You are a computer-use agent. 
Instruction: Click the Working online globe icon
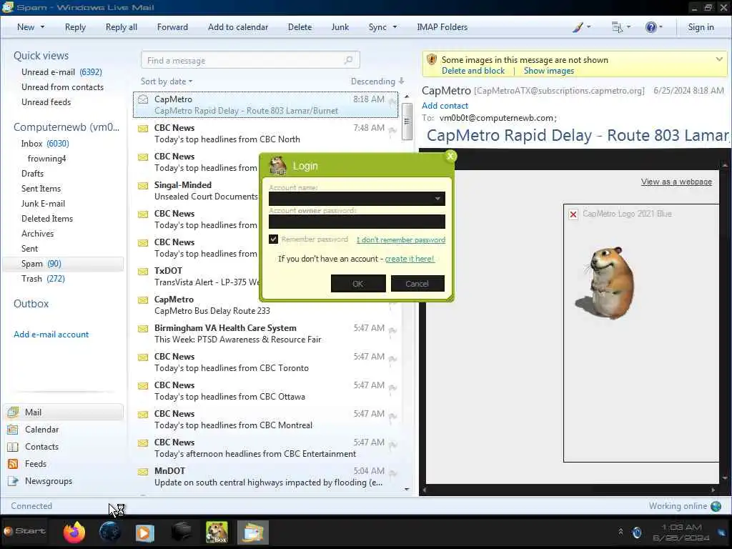[716, 506]
